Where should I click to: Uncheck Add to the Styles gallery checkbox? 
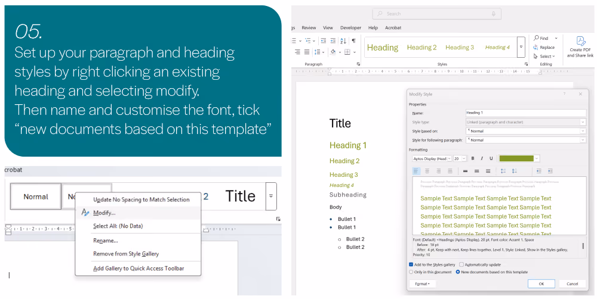coord(411,264)
